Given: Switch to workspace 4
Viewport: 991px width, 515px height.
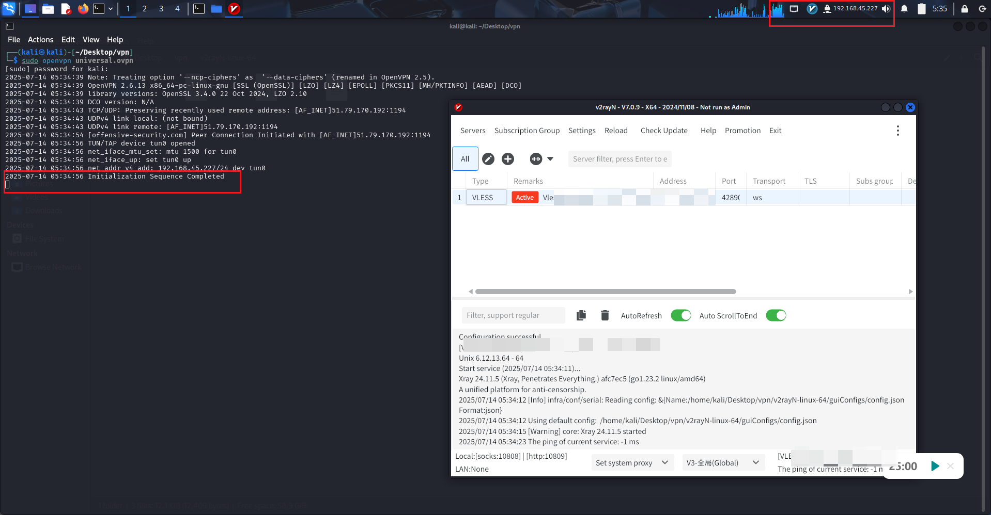Looking at the screenshot, I should [x=177, y=9].
